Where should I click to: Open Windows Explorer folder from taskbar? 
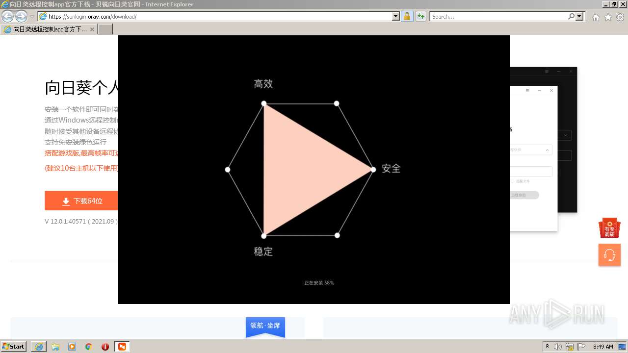[55, 347]
